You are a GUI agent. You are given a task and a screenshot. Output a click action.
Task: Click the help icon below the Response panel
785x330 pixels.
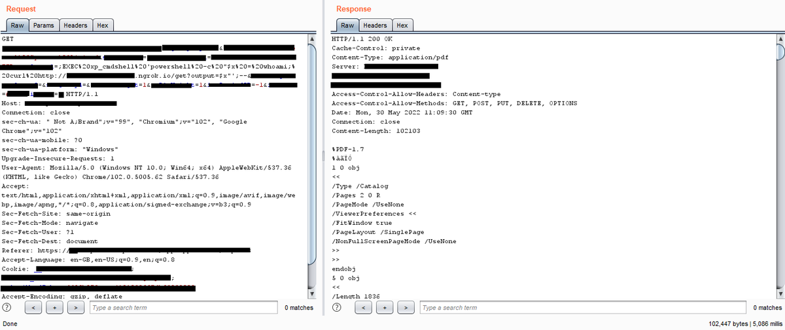pos(337,307)
